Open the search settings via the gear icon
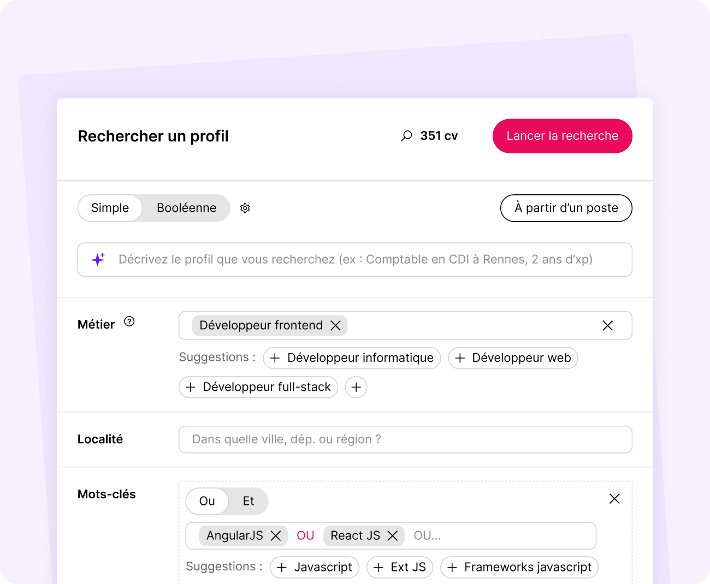710x584 pixels. pyautogui.click(x=245, y=208)
